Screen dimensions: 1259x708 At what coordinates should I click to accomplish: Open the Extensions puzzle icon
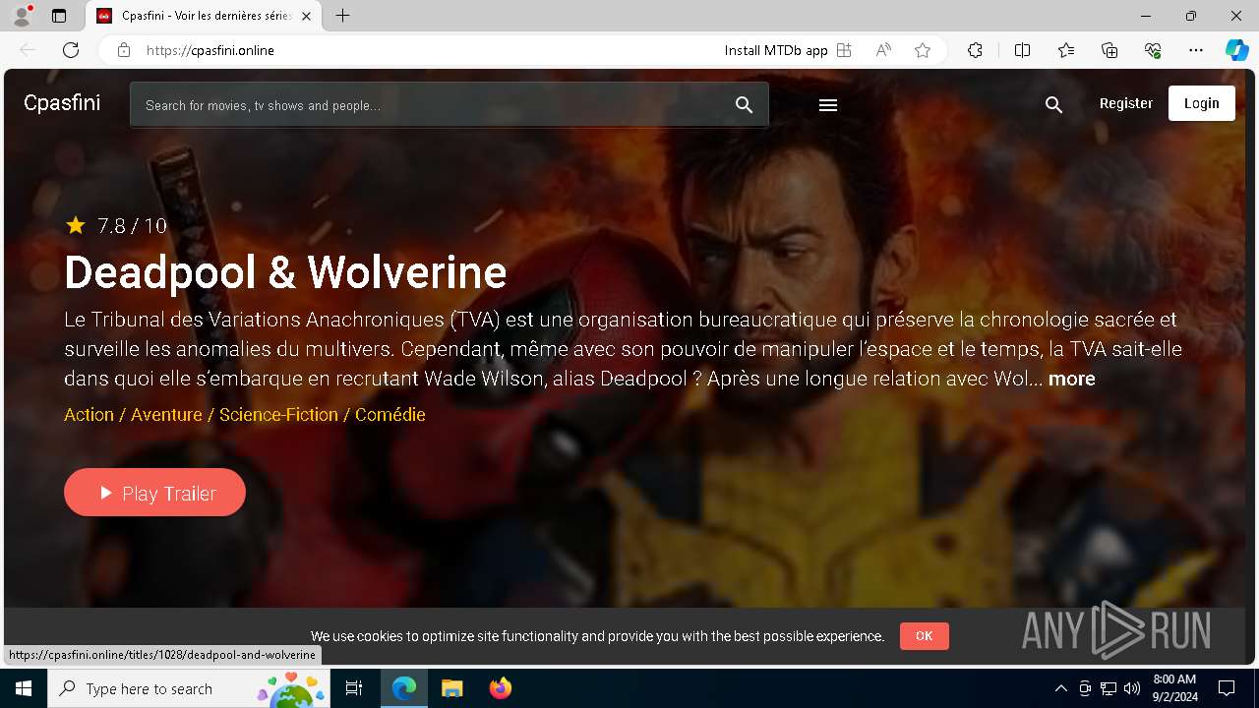pos(975,50)
